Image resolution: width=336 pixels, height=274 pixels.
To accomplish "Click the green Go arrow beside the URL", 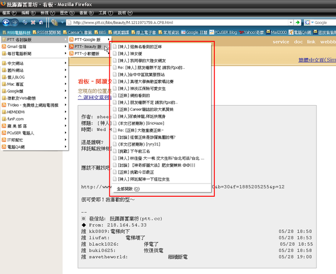I will tap(297, 22).
